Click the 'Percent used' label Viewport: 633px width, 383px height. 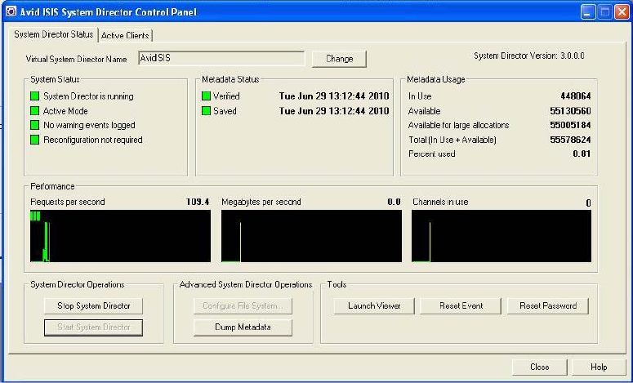[431, 154]
